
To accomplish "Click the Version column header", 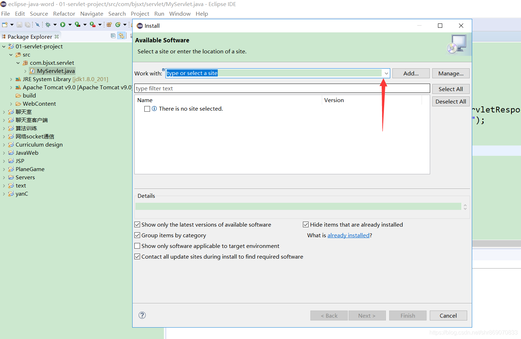I will coord(334,100).
